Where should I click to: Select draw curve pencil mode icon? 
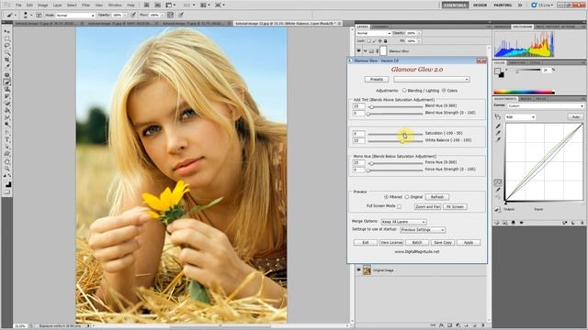(498, 191)
